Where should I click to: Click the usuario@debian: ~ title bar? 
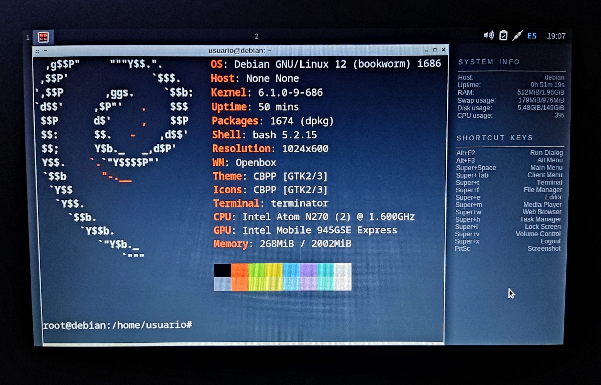tap(240, 50)
